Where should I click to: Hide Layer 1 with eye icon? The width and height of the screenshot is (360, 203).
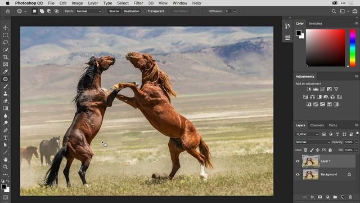[x=298, y=161]
